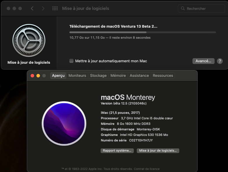Click the forward arrow in Mise à jour de logiciels window
Viewport: 228px width, 172px height.
point(43,8)
